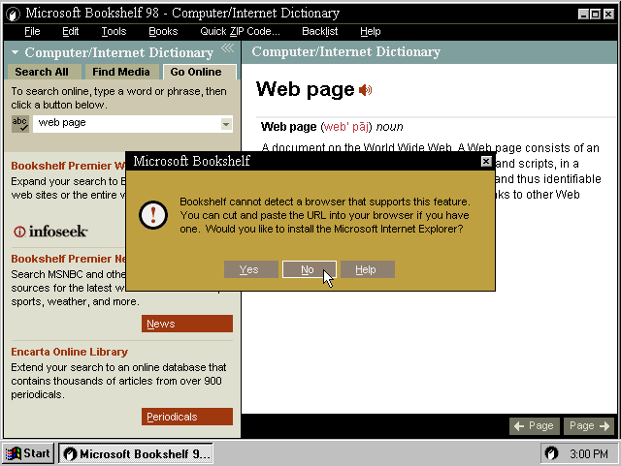Play the Web page pronunciation speaker icon
The width and height of the screenshot is (621, 466).
click(366, 90)
